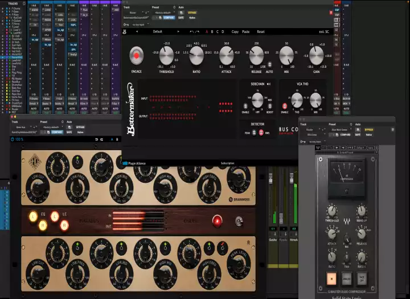Screen dimensions: 410x299
Task: Toggle the VCA THD ENABLE switch
Action: (285, 106)
